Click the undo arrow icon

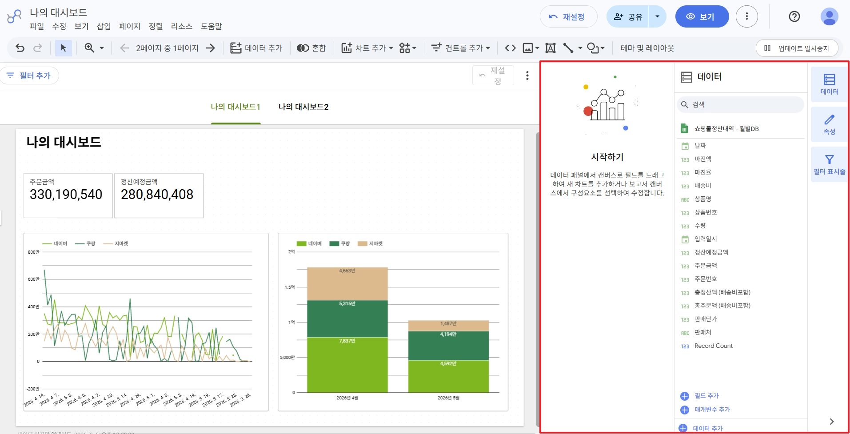pos(20,48)
